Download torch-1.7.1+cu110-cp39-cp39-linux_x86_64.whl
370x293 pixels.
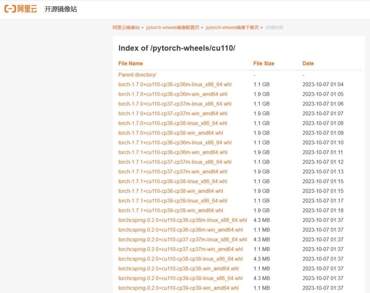click(x=173, y=201)
